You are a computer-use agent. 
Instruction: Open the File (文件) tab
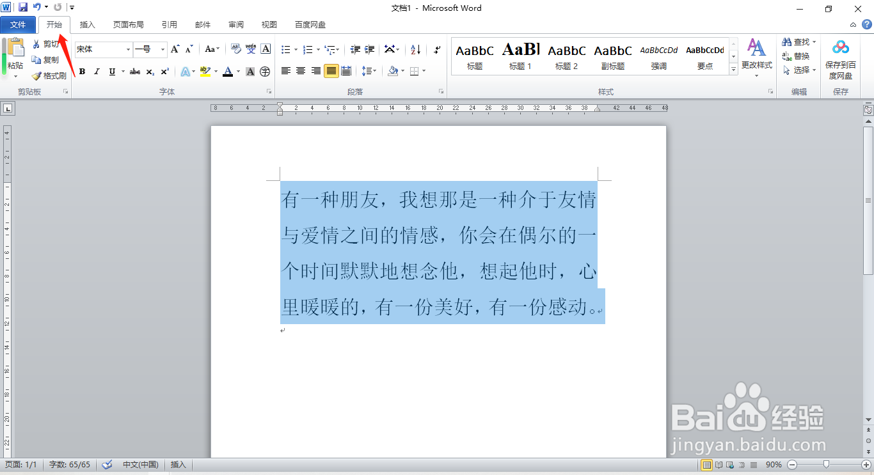tap(18, 25)
